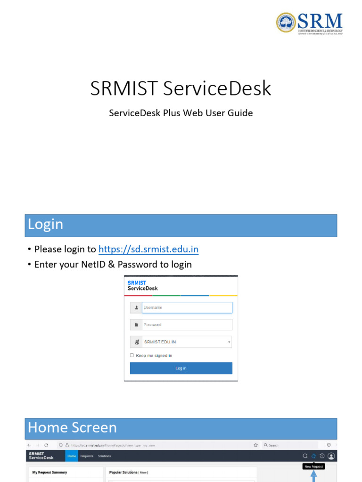Image resolution: width=362 pixels, height=482 pixels.
Task: Click the login form SRMIST ServiceDesk logo
Action: pos(142,286)
